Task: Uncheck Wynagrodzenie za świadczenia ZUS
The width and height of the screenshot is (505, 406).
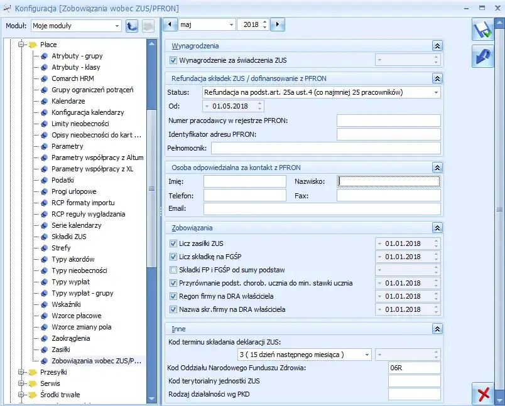Action: pyautogui.click(x=173, y=60)
